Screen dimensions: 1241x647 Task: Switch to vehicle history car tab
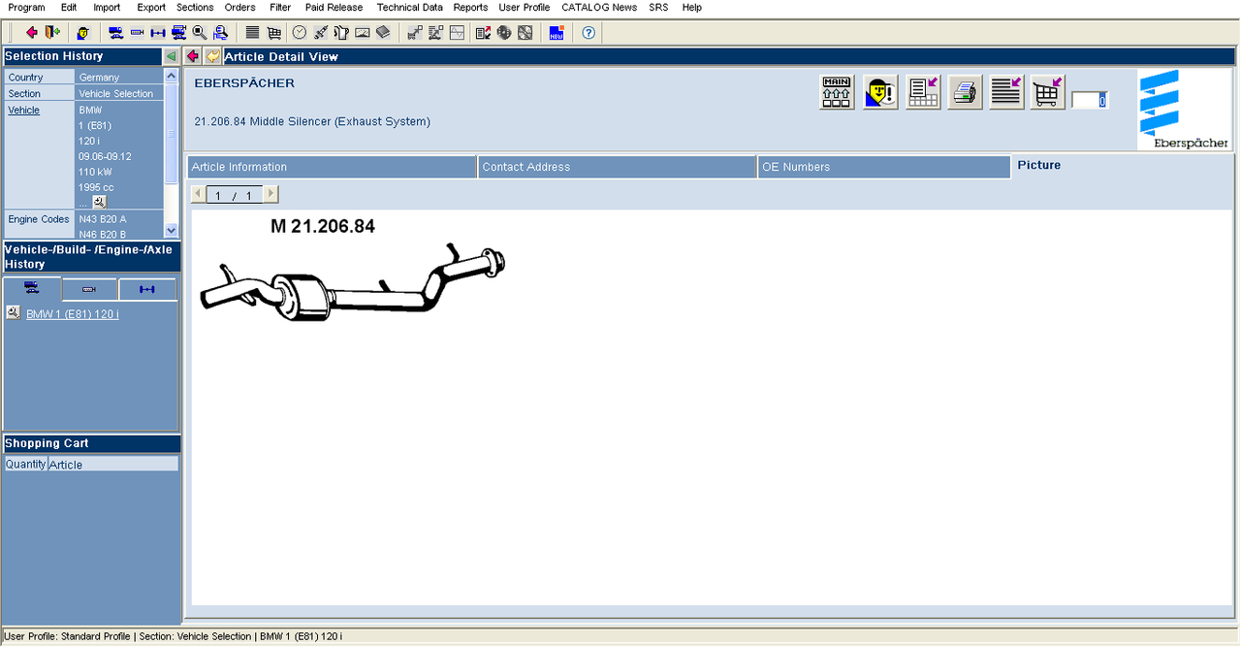pyautogui.click(x=33, y=288)
